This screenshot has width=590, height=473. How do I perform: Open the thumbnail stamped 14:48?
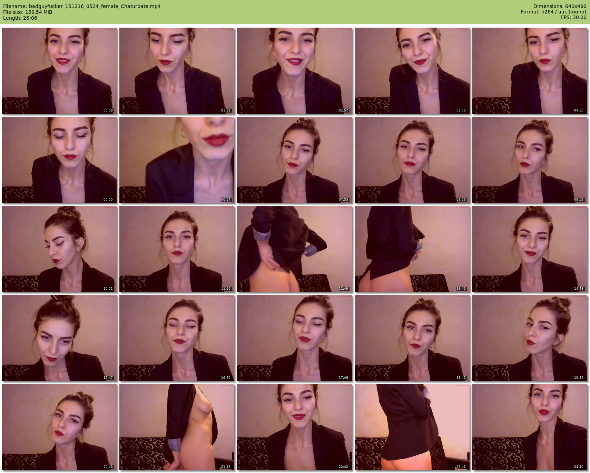pyautogui.click(x=530, y=249)
